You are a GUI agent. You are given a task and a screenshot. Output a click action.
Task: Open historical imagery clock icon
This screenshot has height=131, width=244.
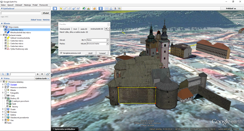click(84, 8)
